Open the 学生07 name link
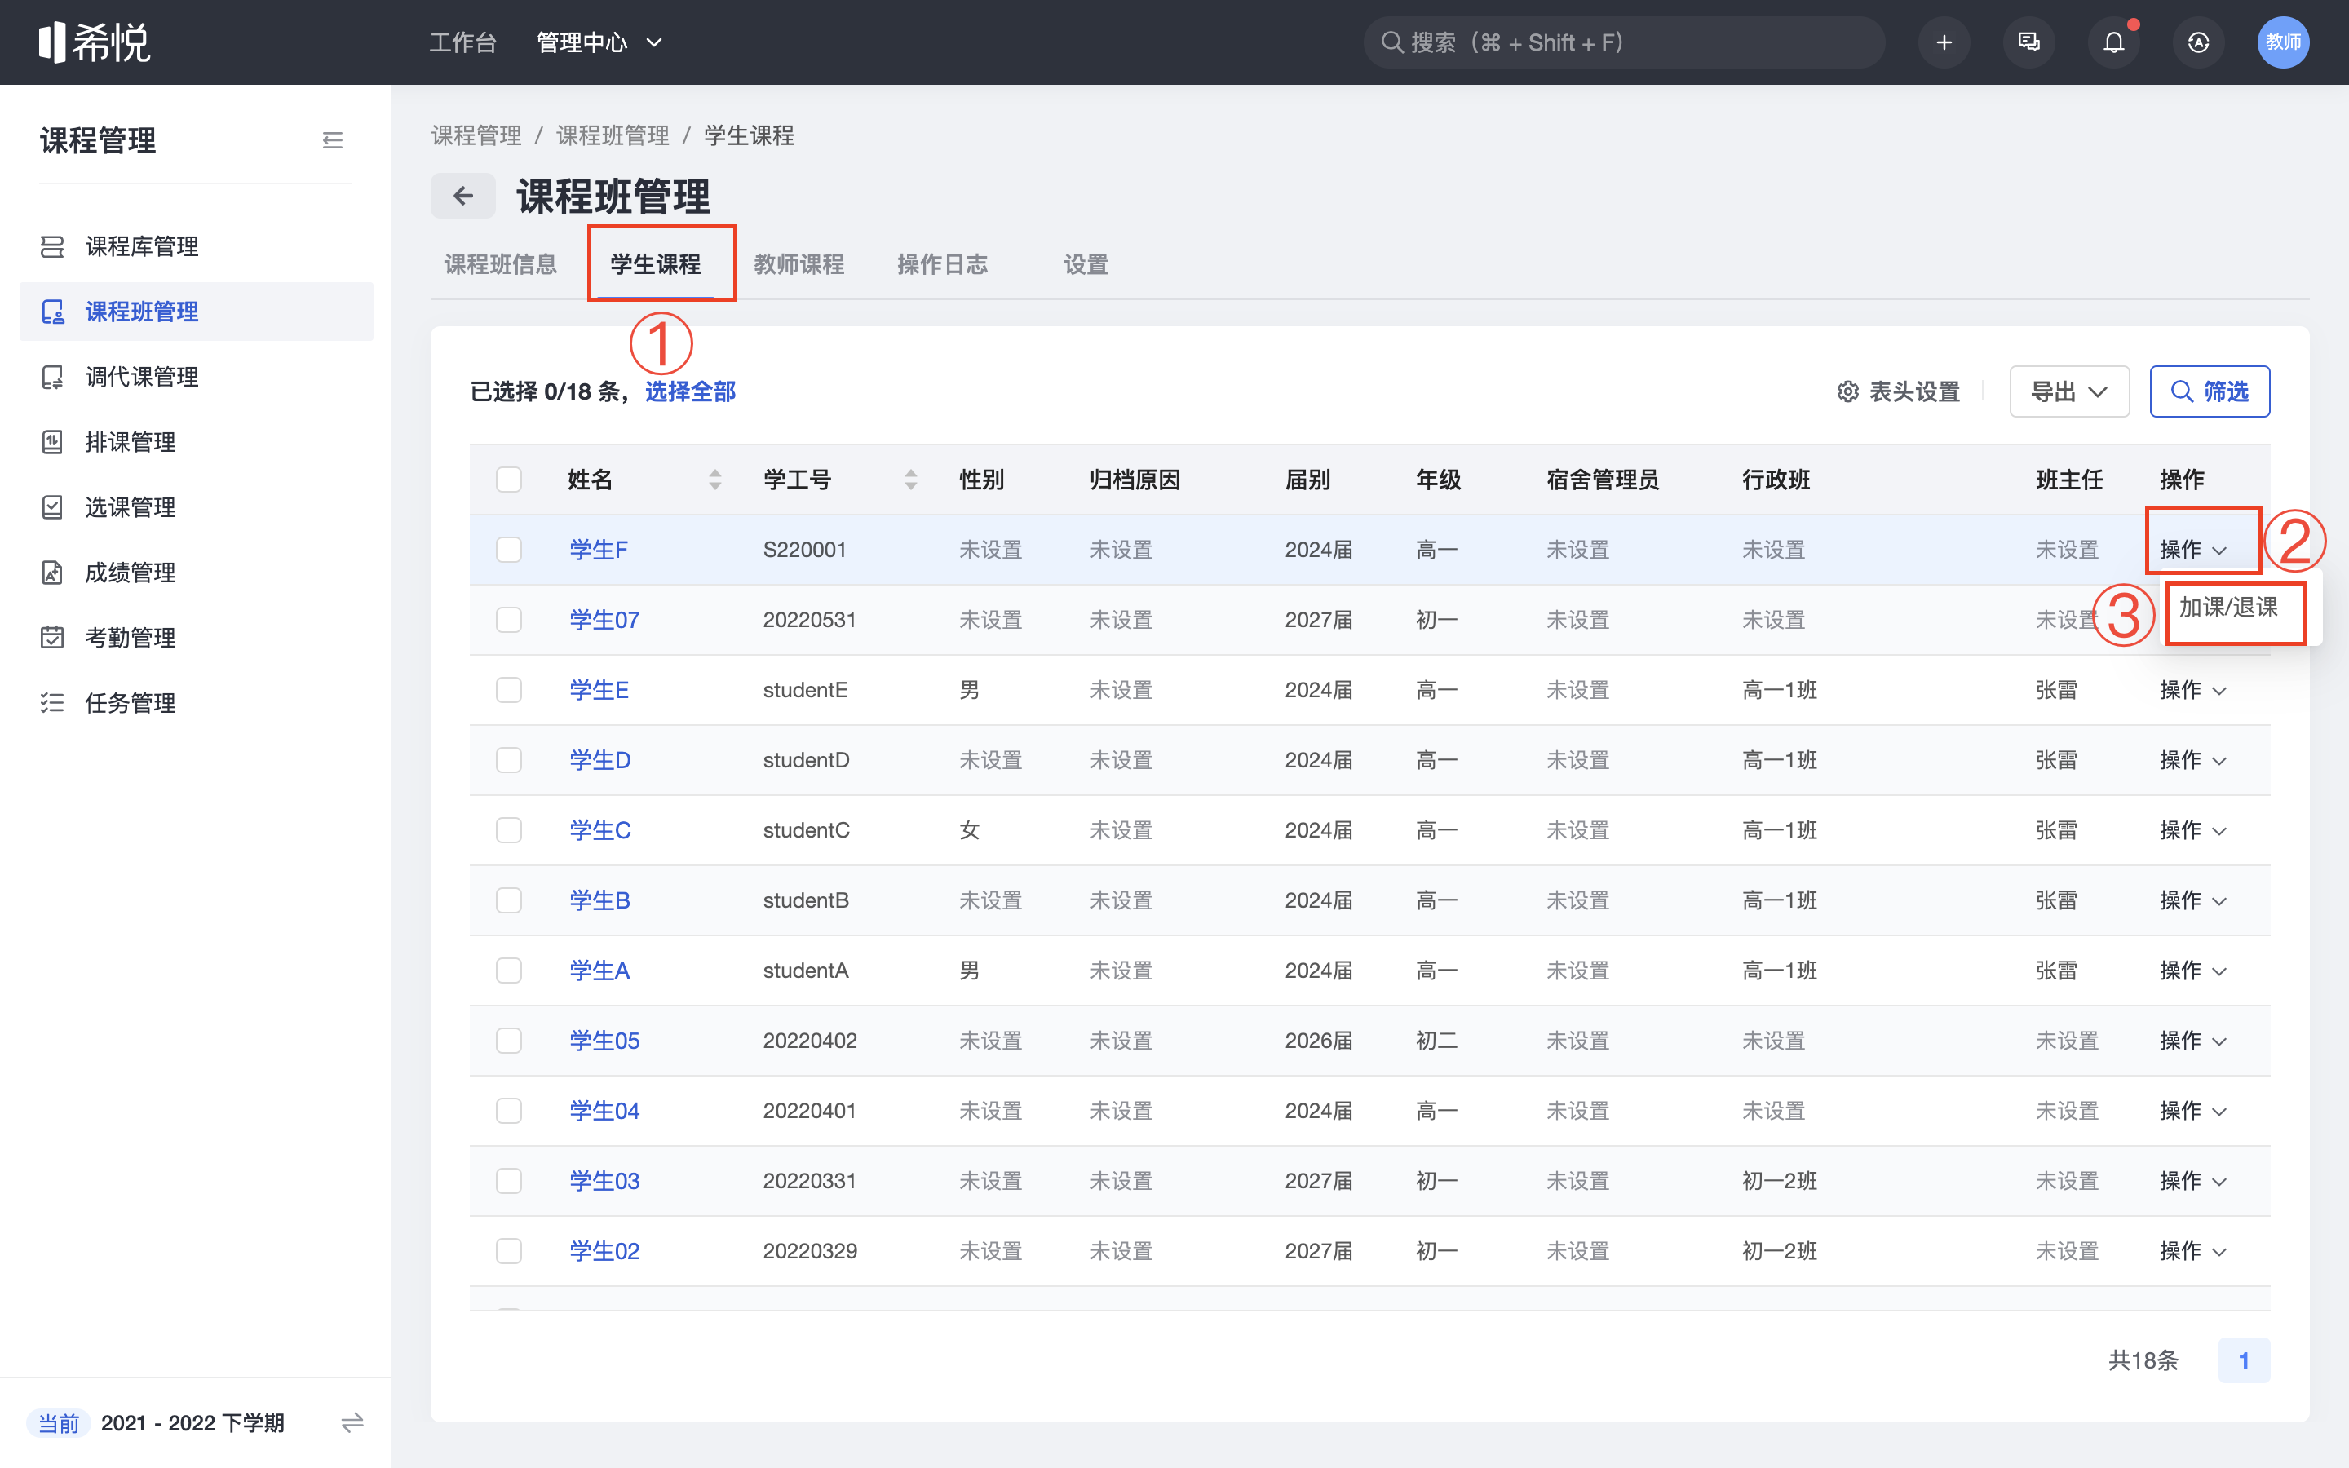The image size is (2349, 1468). pyautogui.click(x=604, y=620)
